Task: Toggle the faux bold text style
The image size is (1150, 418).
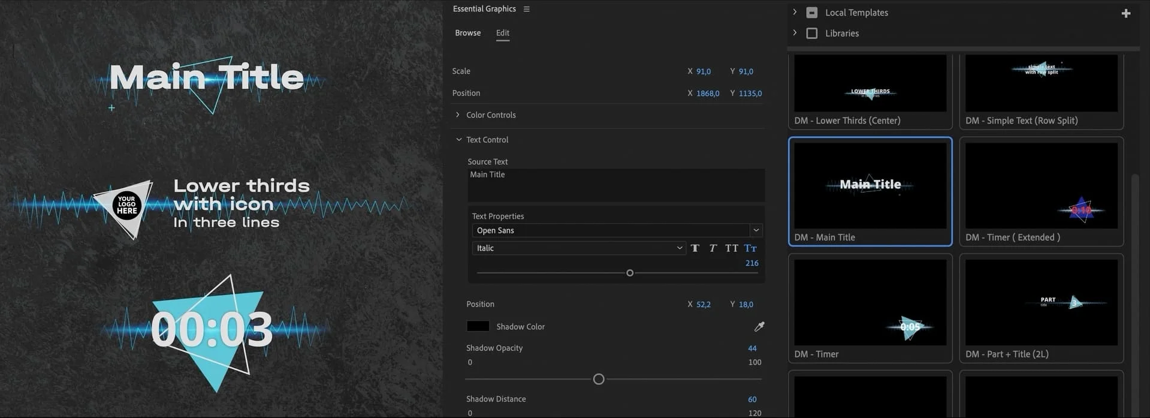Action: [x=695, y=248]
